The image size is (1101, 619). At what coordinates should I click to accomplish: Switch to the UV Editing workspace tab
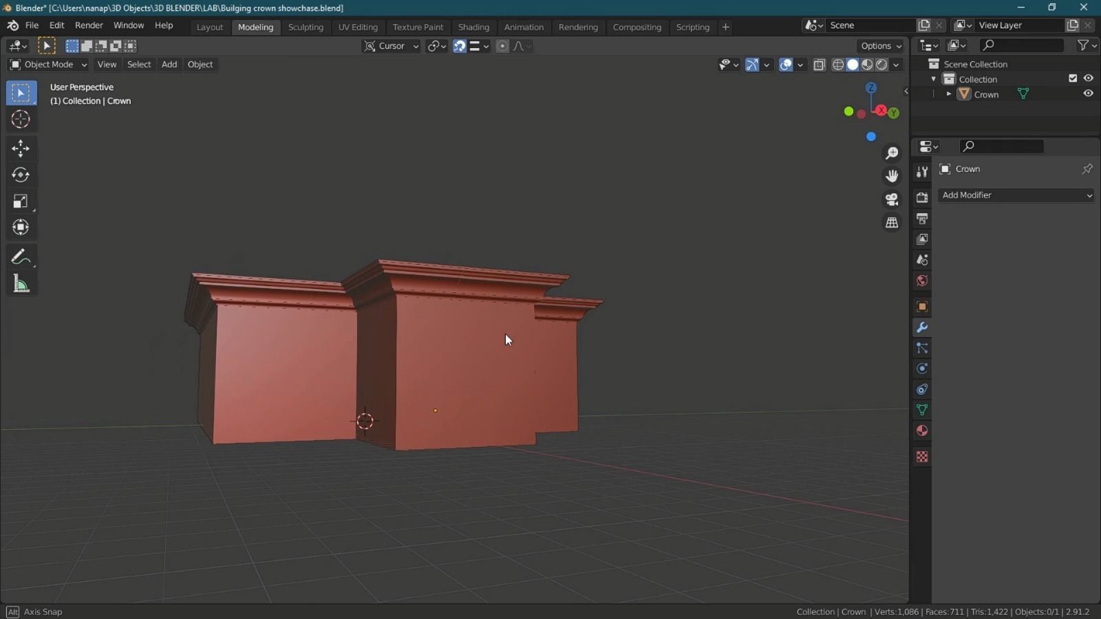click(x=358, y=27)
